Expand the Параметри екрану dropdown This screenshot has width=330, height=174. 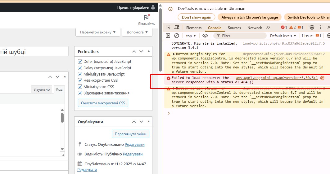98,32
